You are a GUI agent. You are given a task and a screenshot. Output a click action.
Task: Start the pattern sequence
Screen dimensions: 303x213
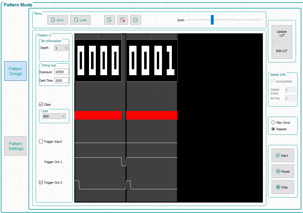tap(283, 155)
